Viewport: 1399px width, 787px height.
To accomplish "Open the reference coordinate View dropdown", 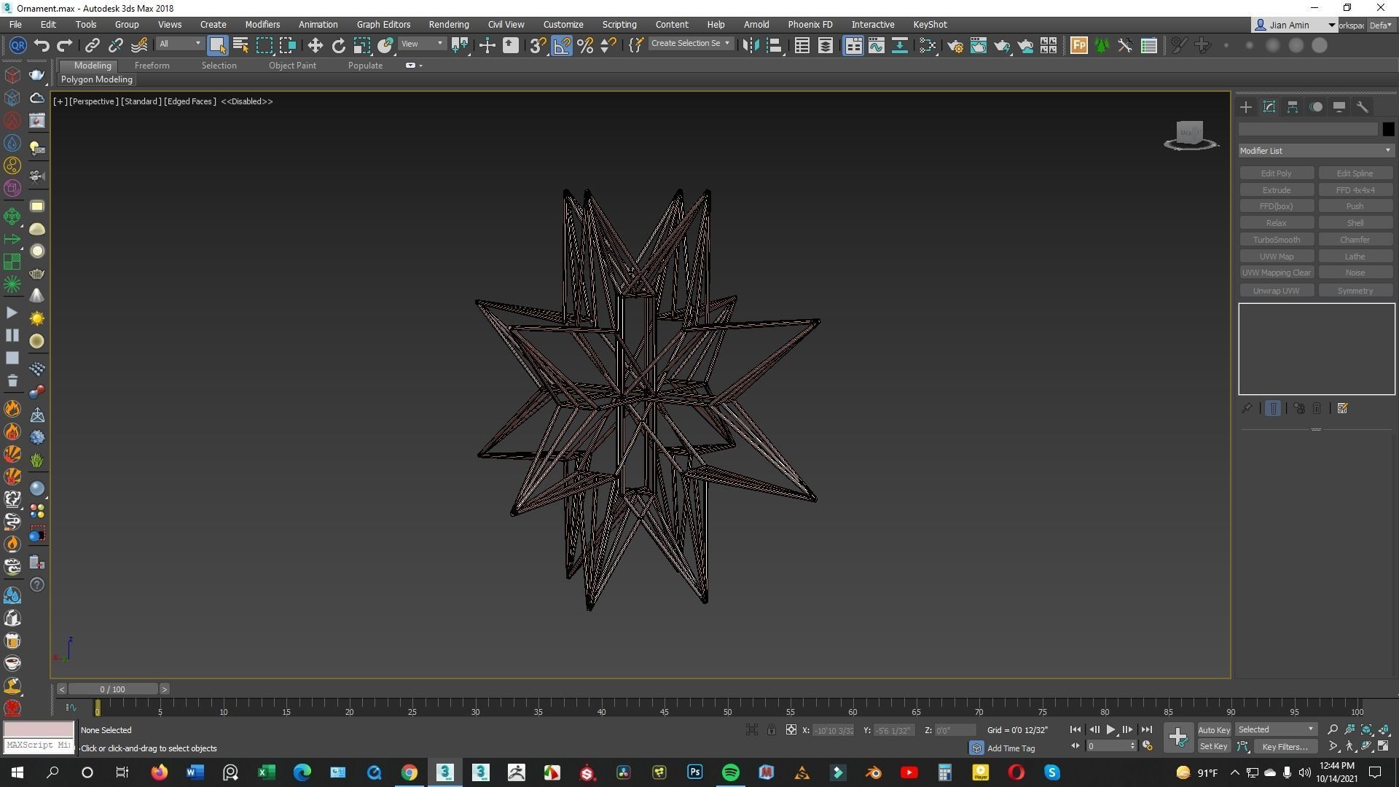I will 422,44.
